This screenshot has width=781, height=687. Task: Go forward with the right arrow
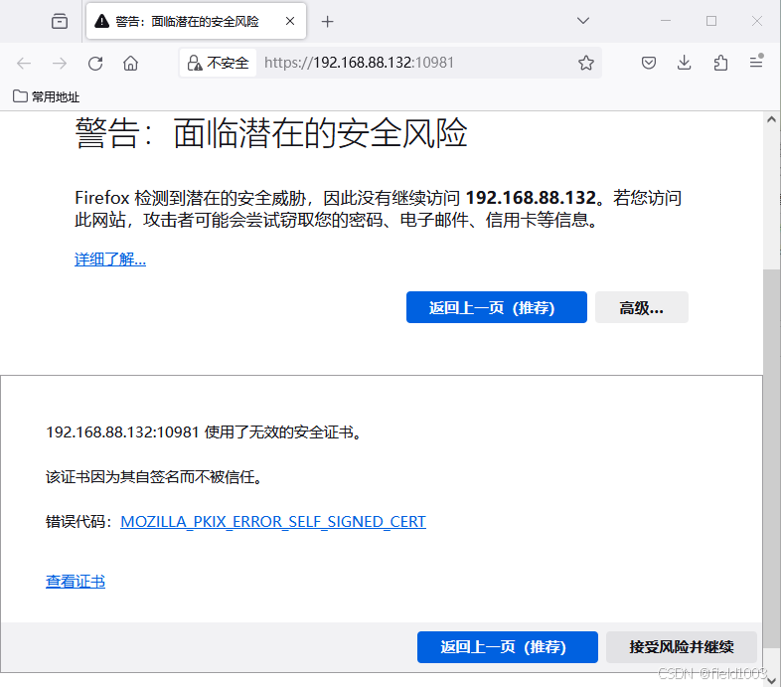click(x=60, y=63)
